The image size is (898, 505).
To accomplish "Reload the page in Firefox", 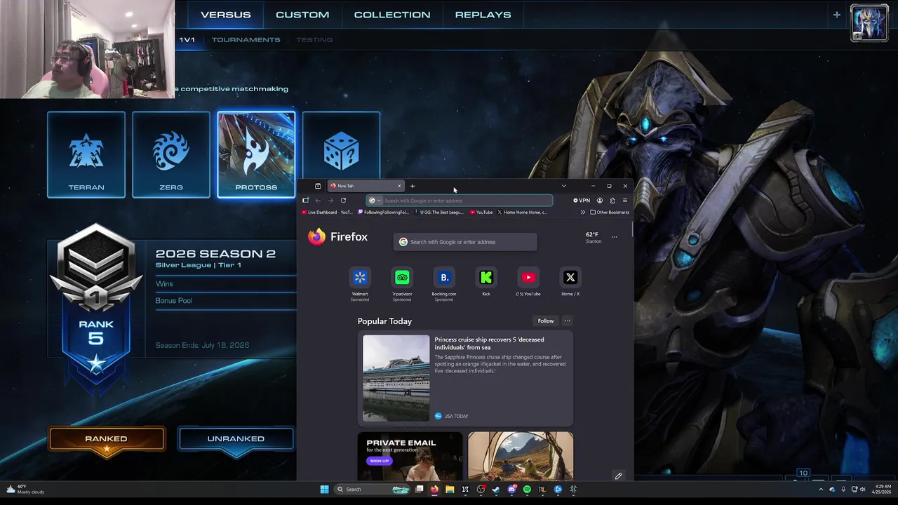I will coord(343,201).
